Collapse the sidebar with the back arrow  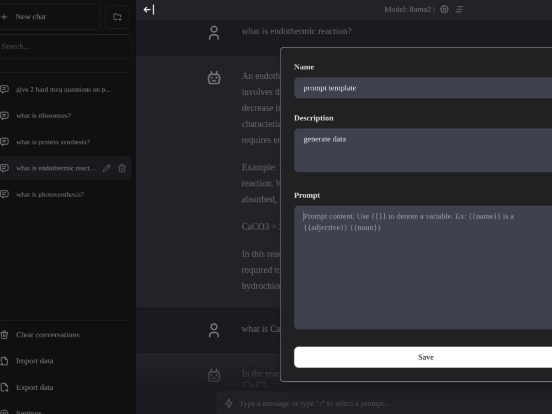147,9
